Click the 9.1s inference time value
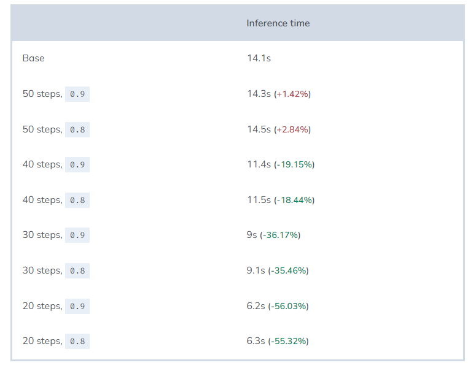Screen dimensions: 468x368 [256, 270]
